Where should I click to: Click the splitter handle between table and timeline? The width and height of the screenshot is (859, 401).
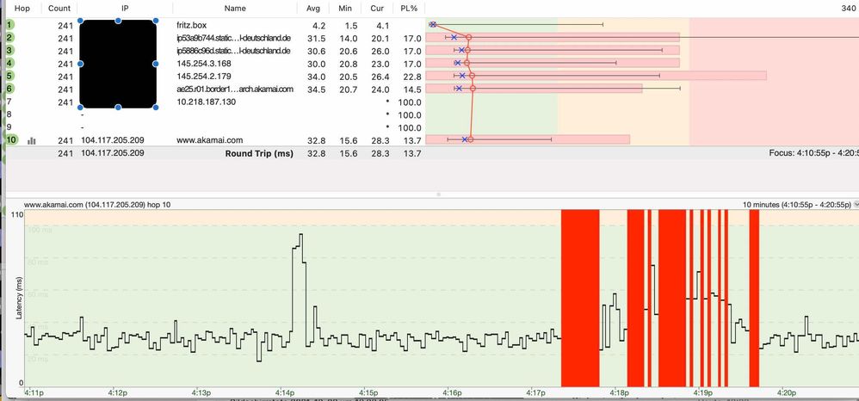438,194
